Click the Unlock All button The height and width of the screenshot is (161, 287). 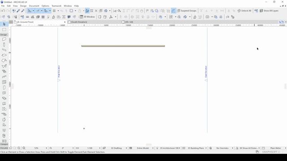[244, 11]
